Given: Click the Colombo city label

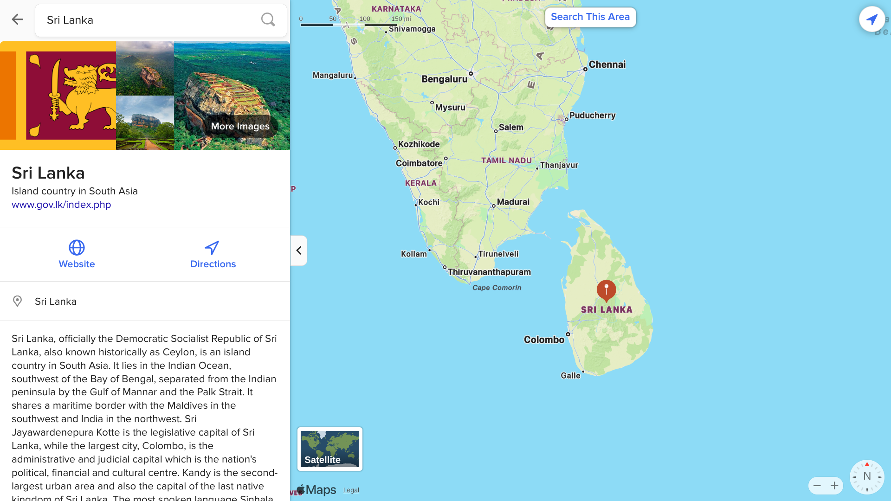Looking at the screenshot, I should click(x=544, y=340).
